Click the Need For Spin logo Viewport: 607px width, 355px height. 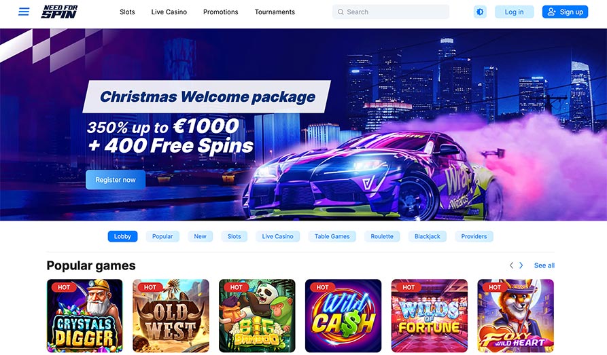(x=60, y=12)
